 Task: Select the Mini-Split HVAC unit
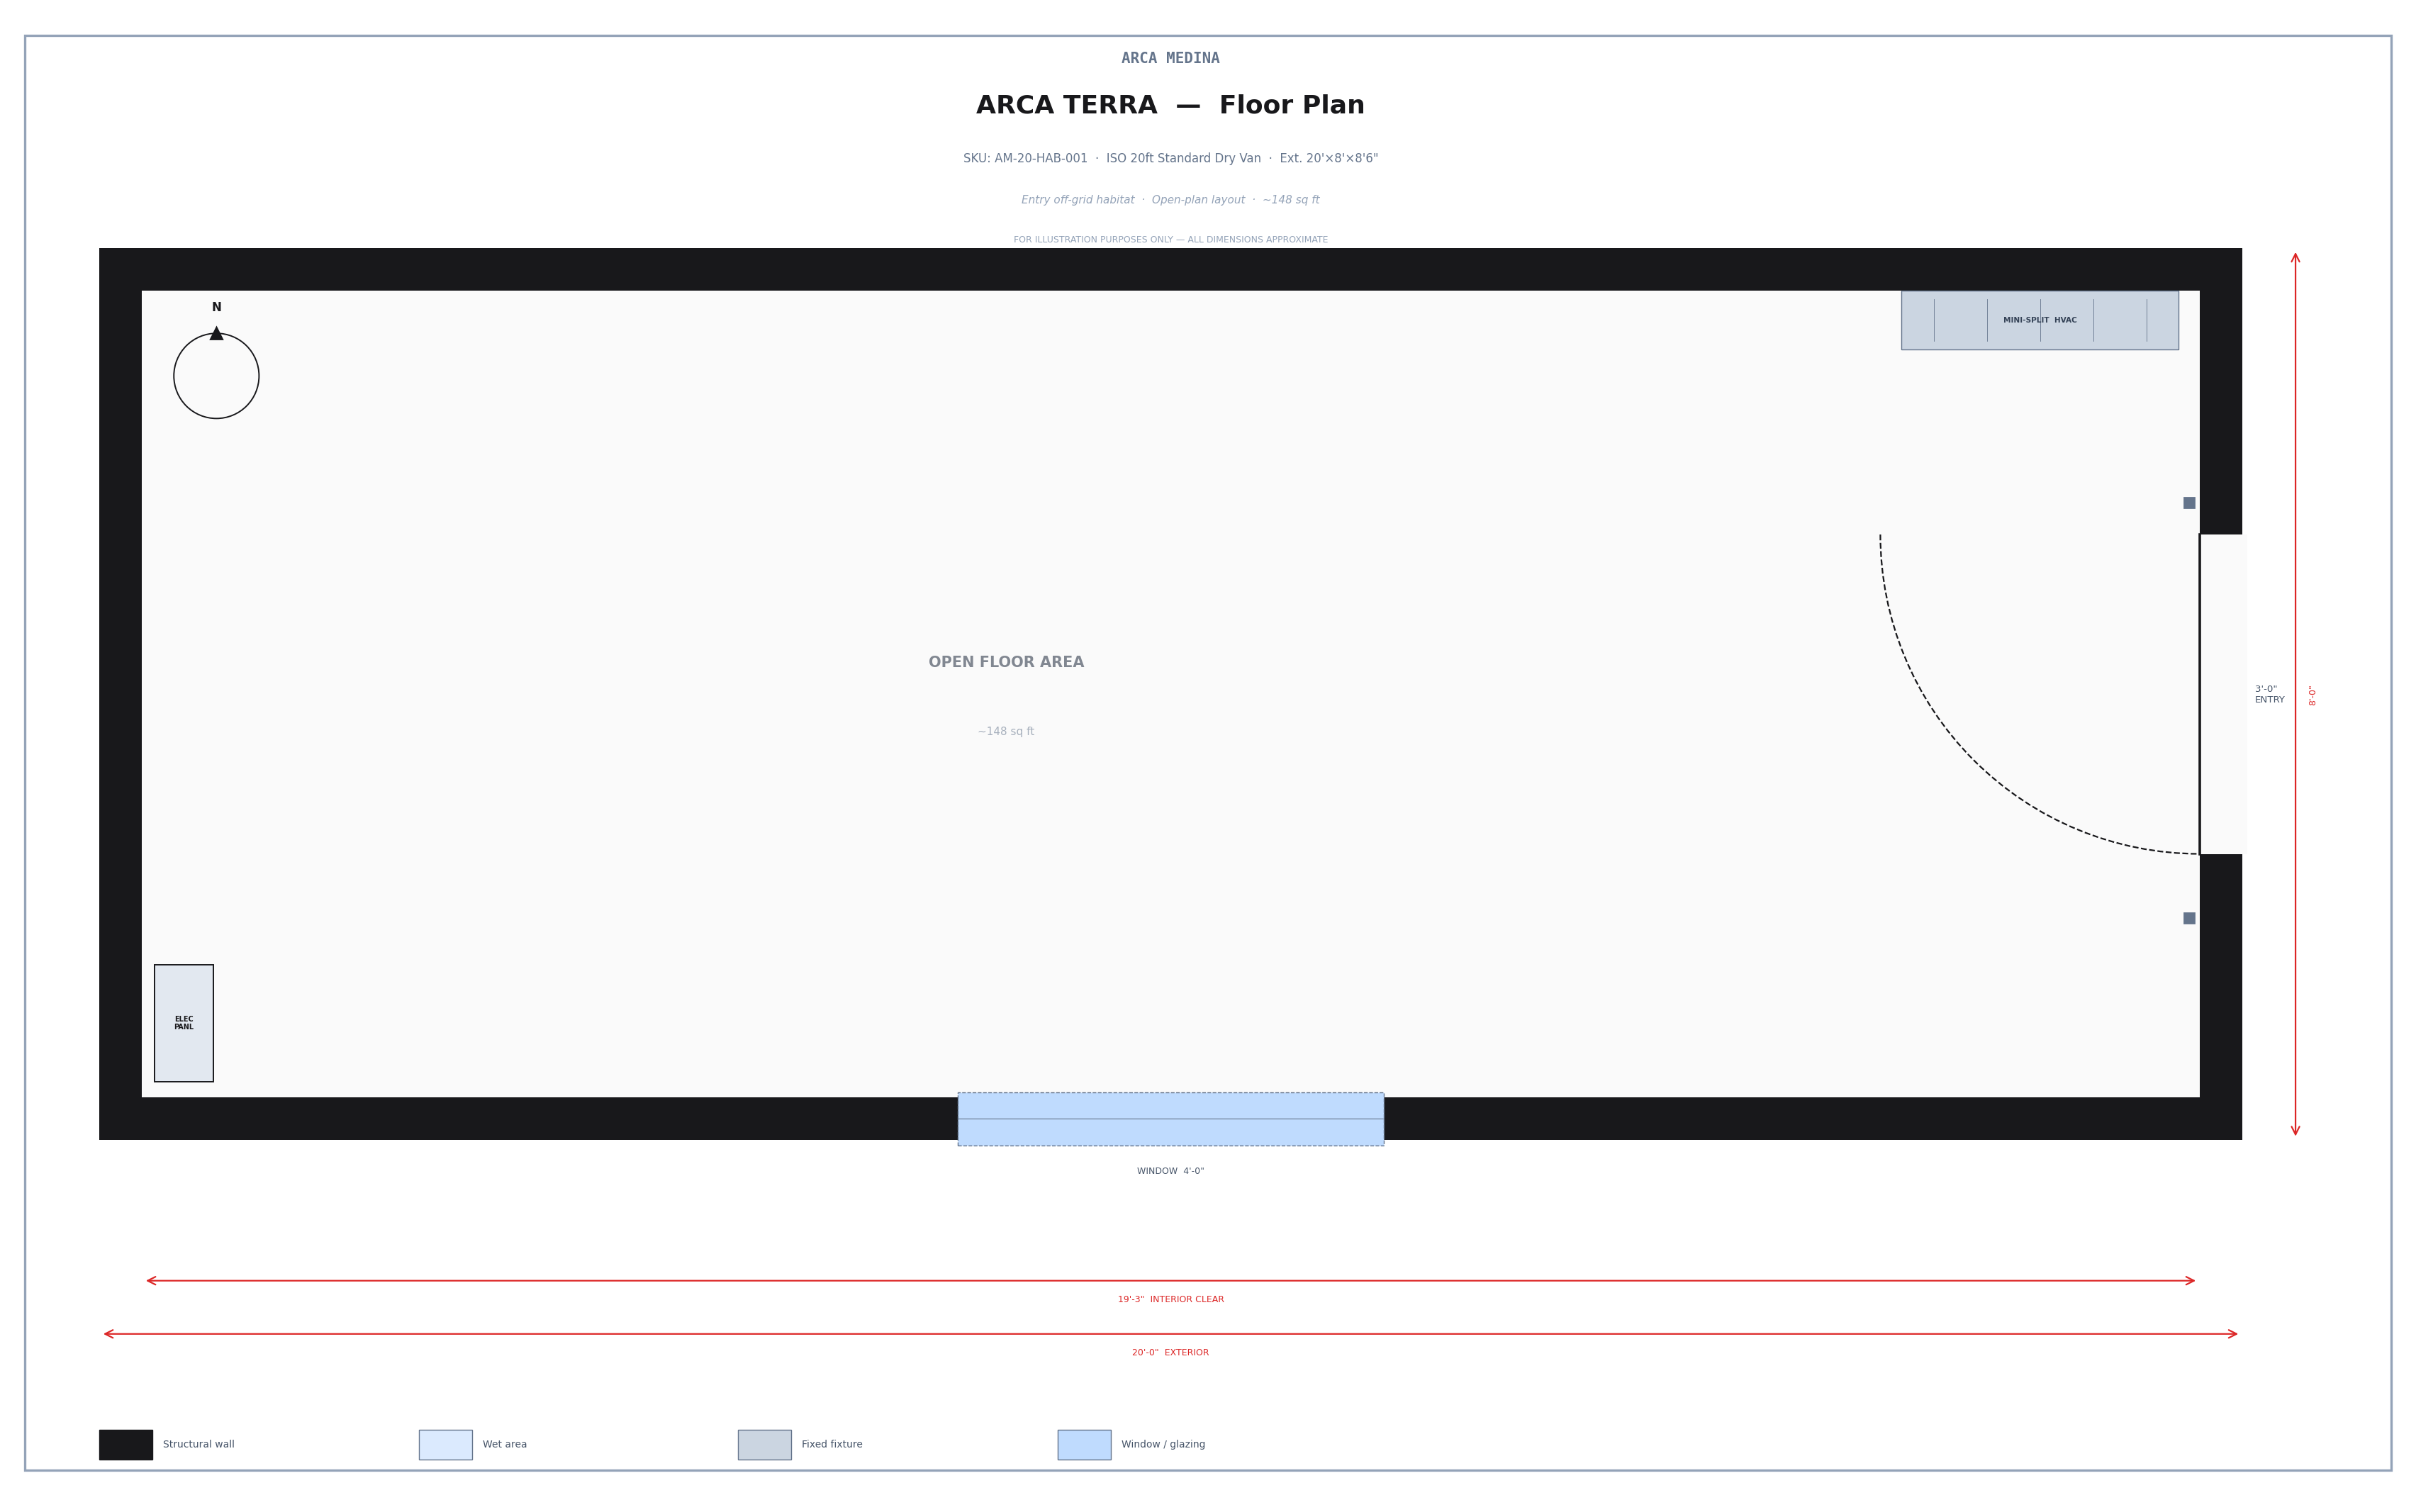[2038, 320]
